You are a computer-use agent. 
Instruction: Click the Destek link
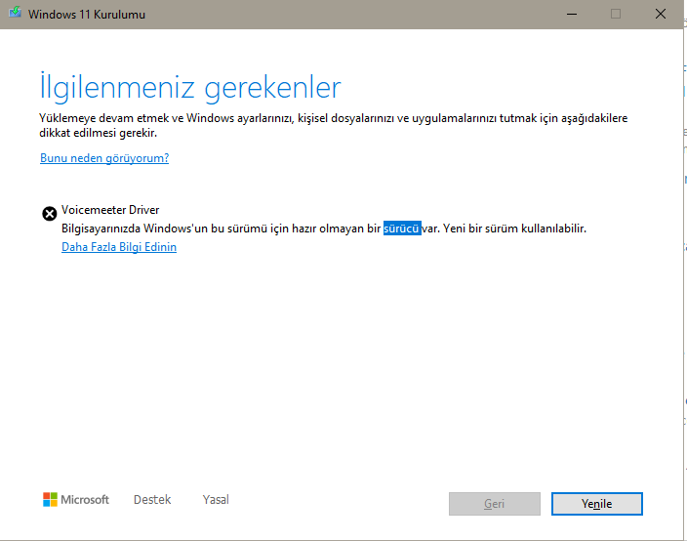coord(152,499)
